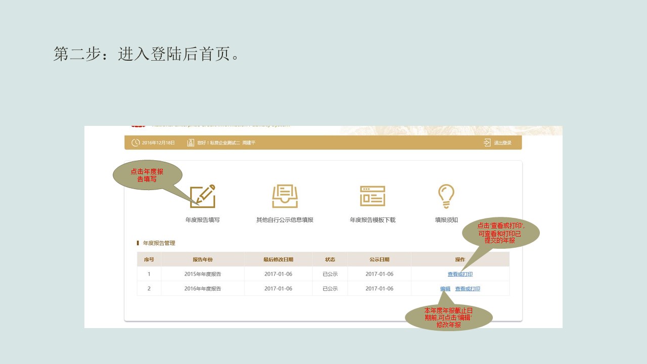Open the 填报须知 text label
This screenshot has width=647, height=364.
pos(446,220)
